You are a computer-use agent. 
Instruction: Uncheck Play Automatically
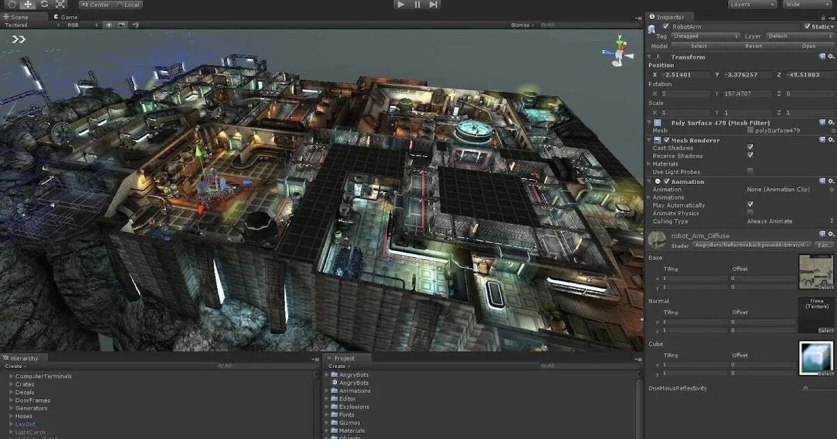point(751,205)
